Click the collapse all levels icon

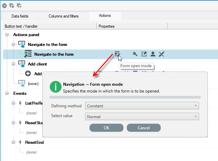pos(19,6)
